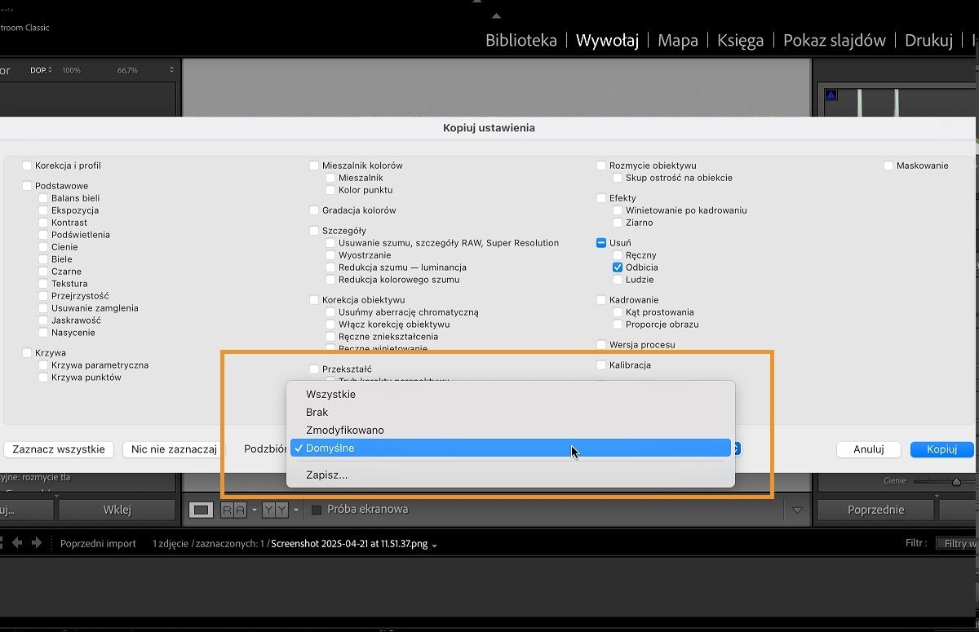Switch to the Biblioteka module

[521, 39]
